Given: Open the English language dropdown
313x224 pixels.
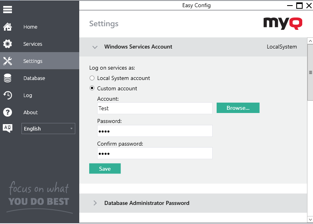Looking at the screenshot, I should (48, 129).
